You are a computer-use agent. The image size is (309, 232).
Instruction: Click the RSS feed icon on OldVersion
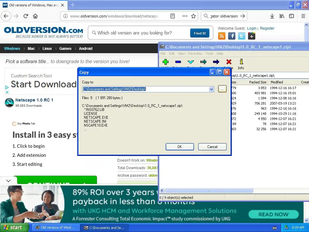tap(222, 36)
